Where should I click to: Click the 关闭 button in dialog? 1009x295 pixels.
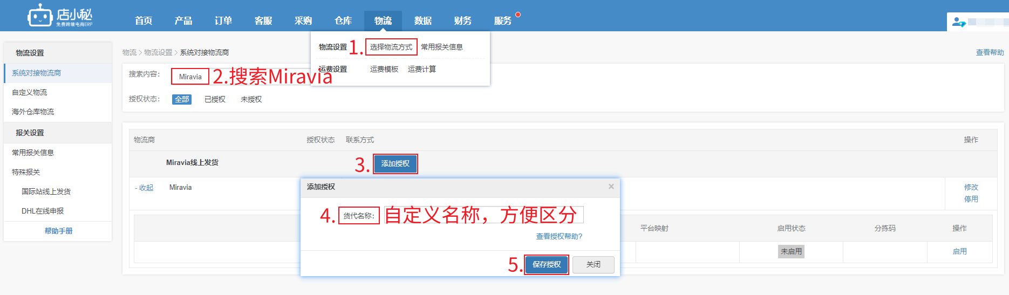[594, 264]
